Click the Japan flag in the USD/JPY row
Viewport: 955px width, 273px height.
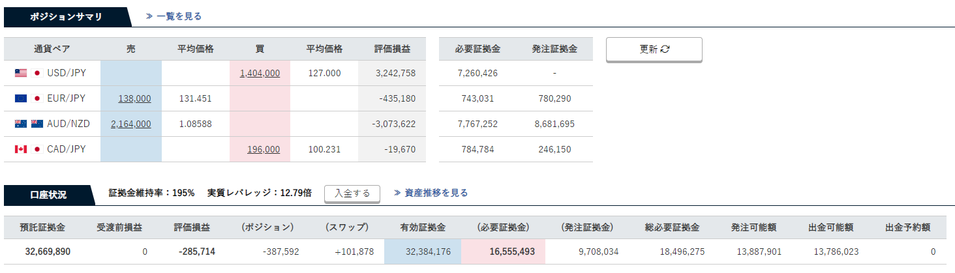click(37, 74)
